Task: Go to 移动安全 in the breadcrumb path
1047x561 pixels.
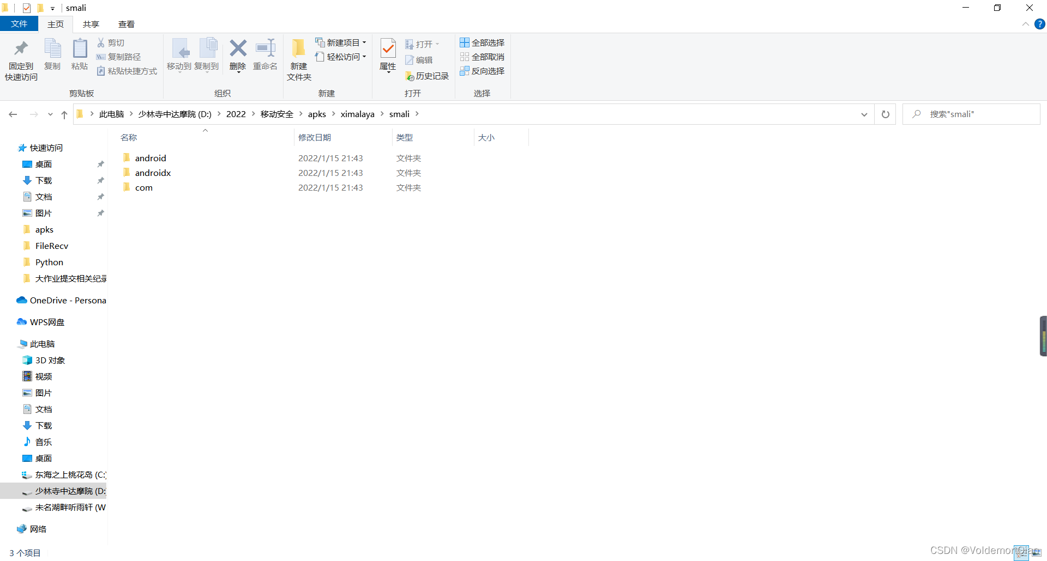Action: pyautogui.click(x=277, y=114)
